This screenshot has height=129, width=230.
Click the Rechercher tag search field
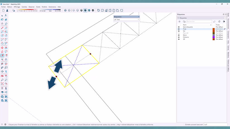[199, 21]
